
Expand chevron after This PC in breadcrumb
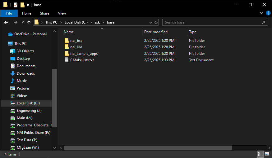(61, 22)
